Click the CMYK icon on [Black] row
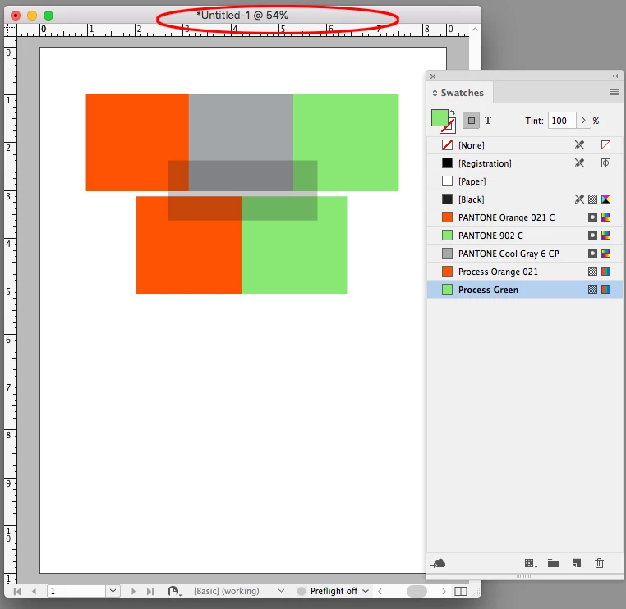Screen dimensions: 626x609 coord(605,199)
